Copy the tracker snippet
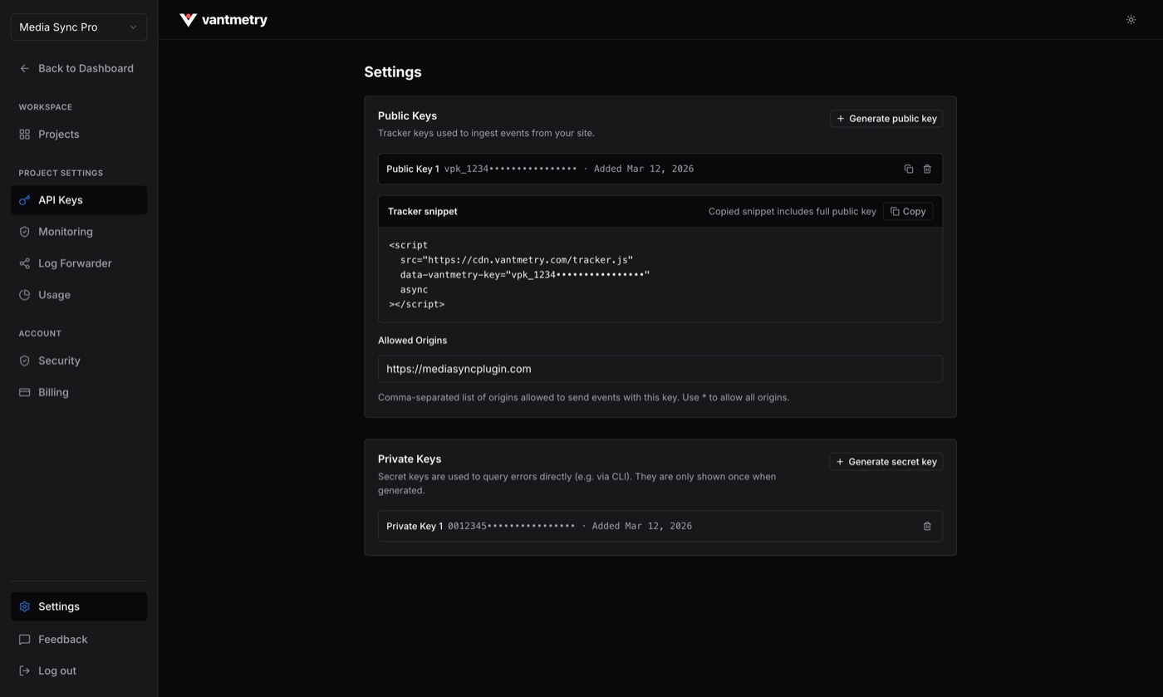 (908, 212)
